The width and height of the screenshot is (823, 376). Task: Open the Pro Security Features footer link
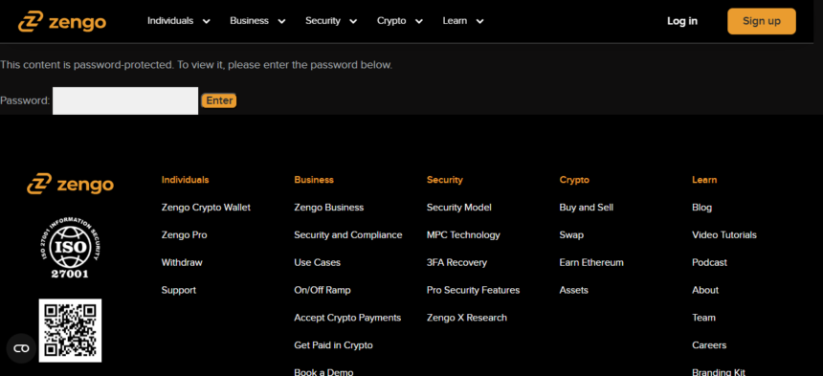pos(474,290)
